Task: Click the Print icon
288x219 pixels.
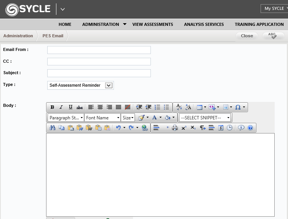Action: [x=175, y=128]
